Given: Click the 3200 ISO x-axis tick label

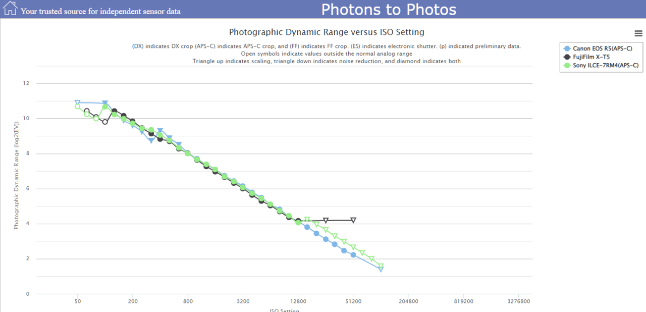Looking at the screenshot, I should [243, 301].
